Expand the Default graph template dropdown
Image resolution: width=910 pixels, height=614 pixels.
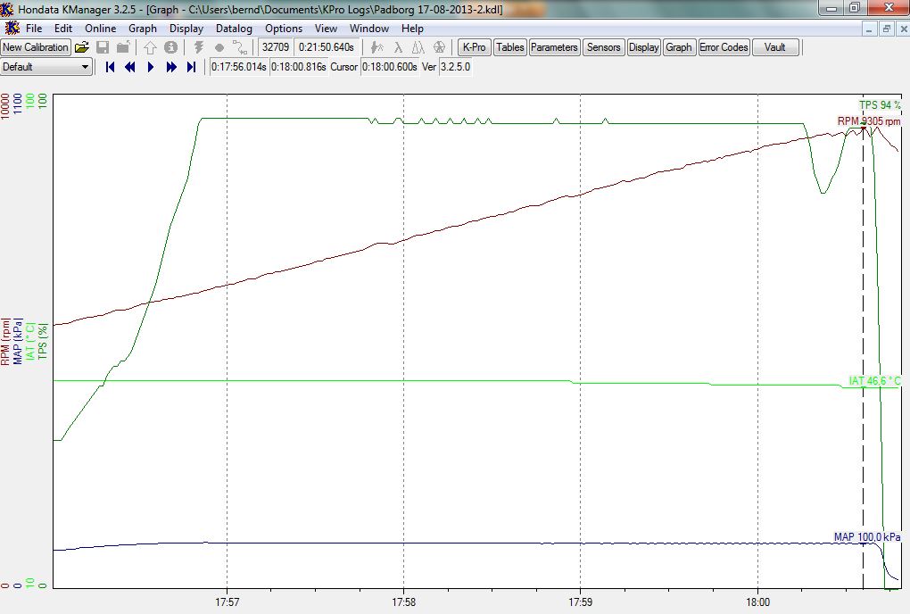(x=86, y=67)
